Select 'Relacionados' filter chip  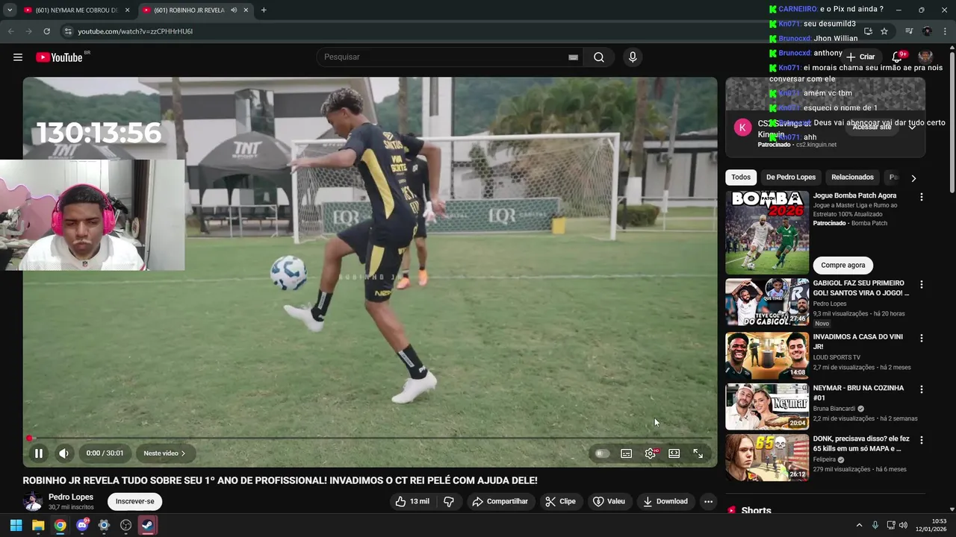coord(852,178)
